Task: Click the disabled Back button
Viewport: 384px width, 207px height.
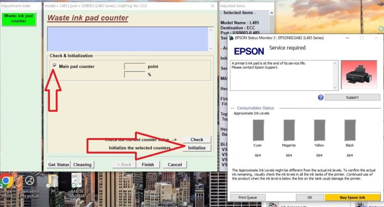Action: 124,164
